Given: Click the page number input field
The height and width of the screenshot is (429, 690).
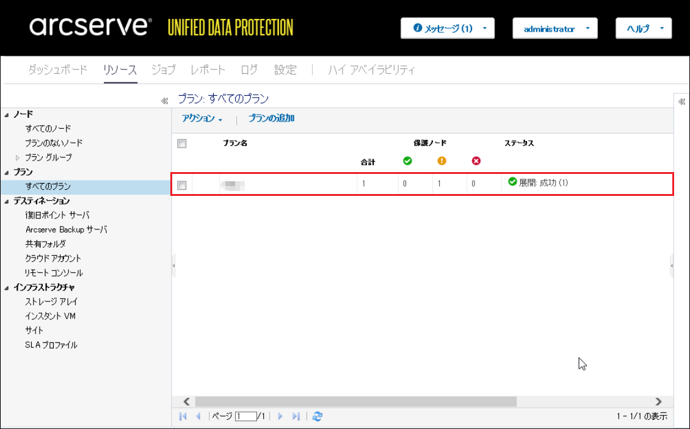Looking at the screenshot, I should [245, 416].
